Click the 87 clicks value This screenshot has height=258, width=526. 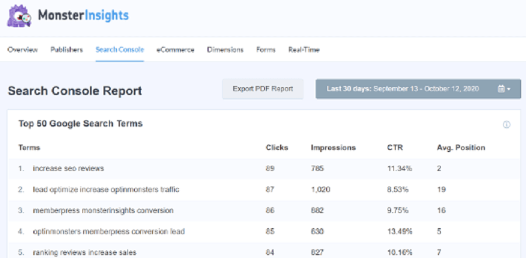270,190
